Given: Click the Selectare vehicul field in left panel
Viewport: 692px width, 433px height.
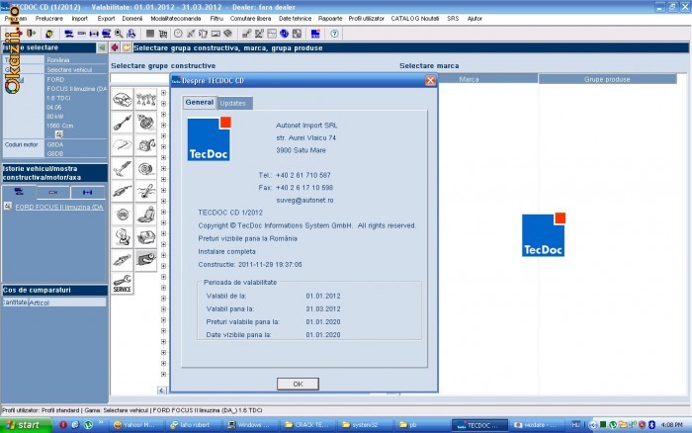Looking at the screenshot, I should pyautogui.click(x=75, y=70).
